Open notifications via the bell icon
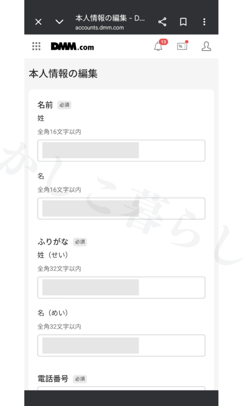 coord(158,46)
